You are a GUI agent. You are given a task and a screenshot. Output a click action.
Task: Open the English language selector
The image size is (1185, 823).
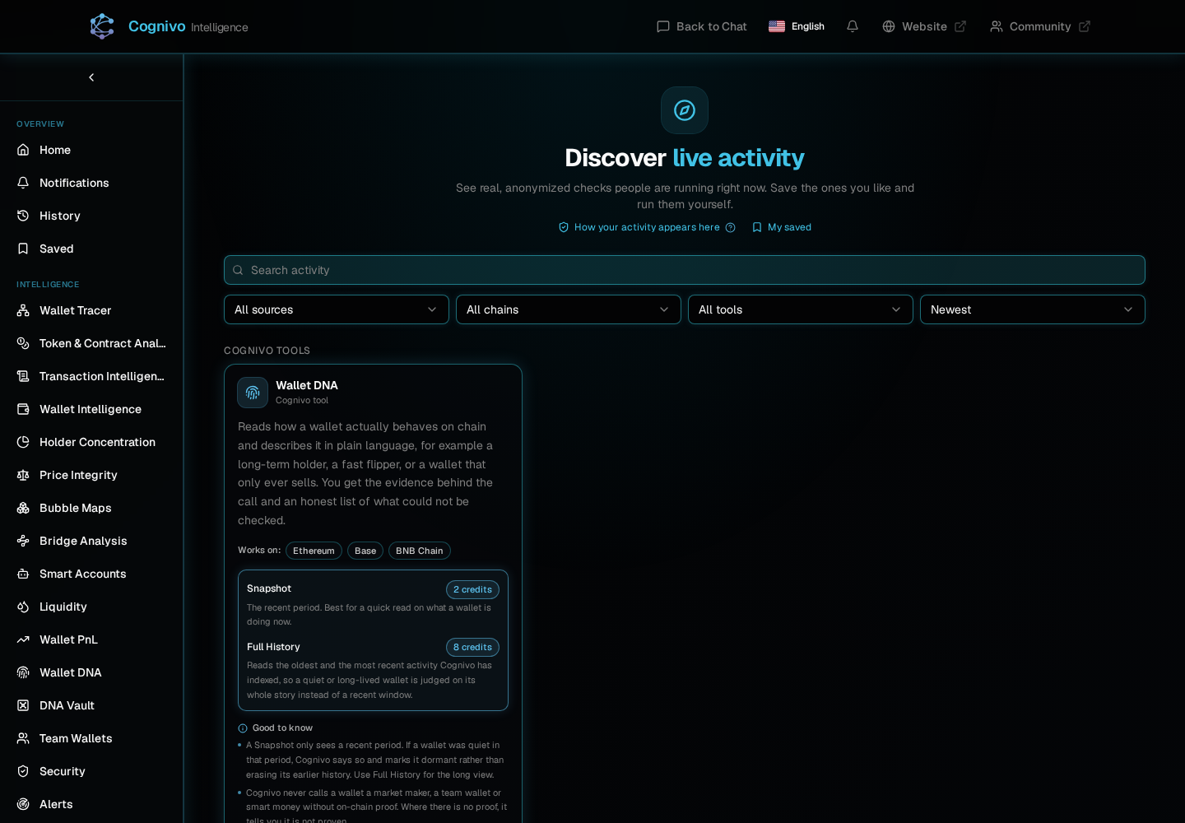797,26
